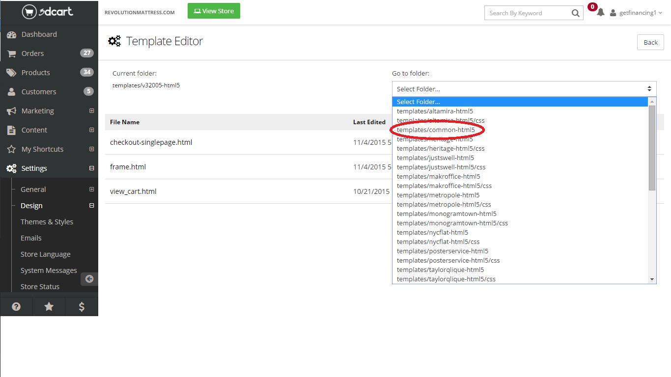
Task: Open view_cart.html file
Action: (133, 191)
